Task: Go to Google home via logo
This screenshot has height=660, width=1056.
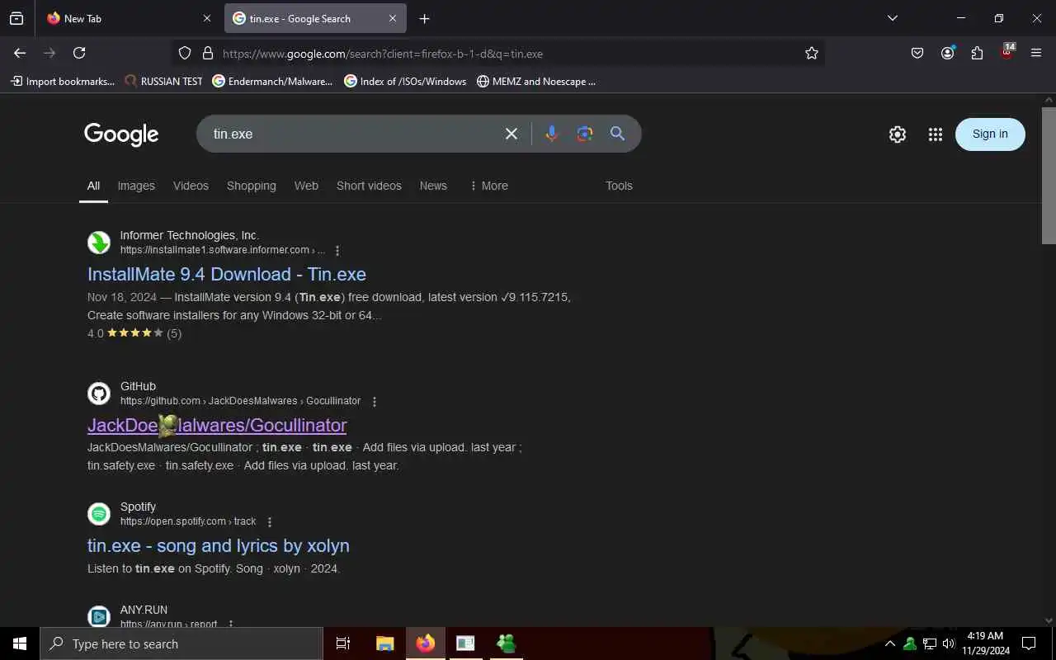Action: (121, 134)
